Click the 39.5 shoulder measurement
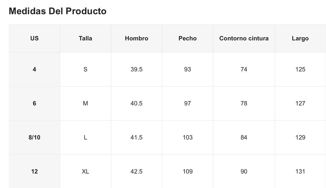 136,69
